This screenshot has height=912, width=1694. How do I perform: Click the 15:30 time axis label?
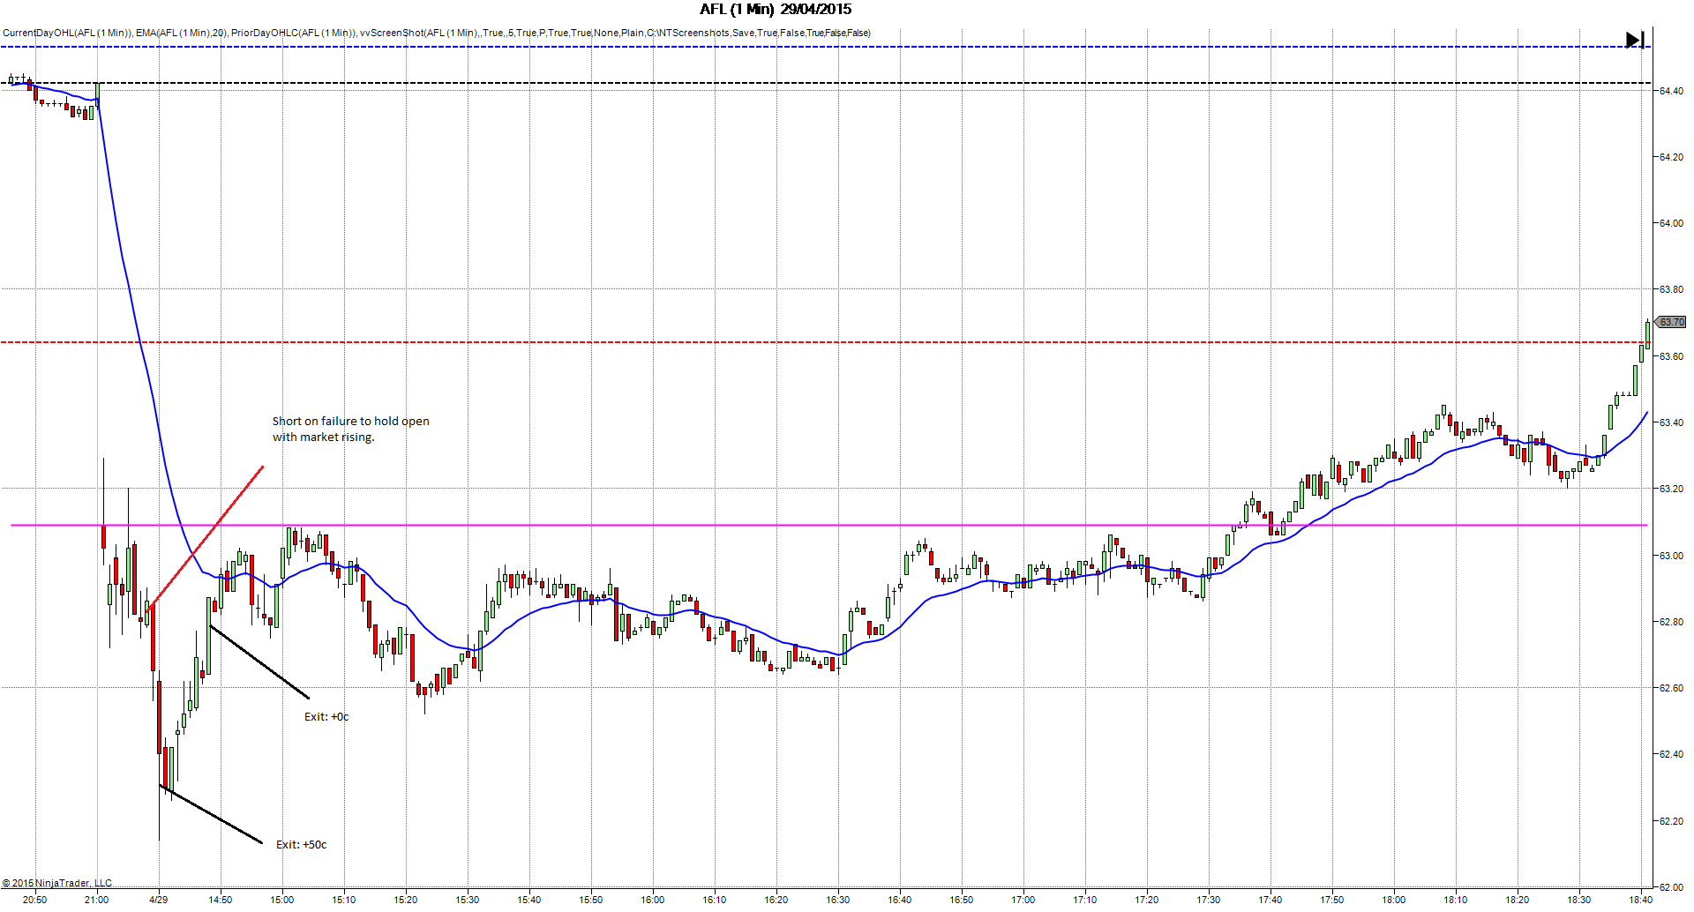468,900
